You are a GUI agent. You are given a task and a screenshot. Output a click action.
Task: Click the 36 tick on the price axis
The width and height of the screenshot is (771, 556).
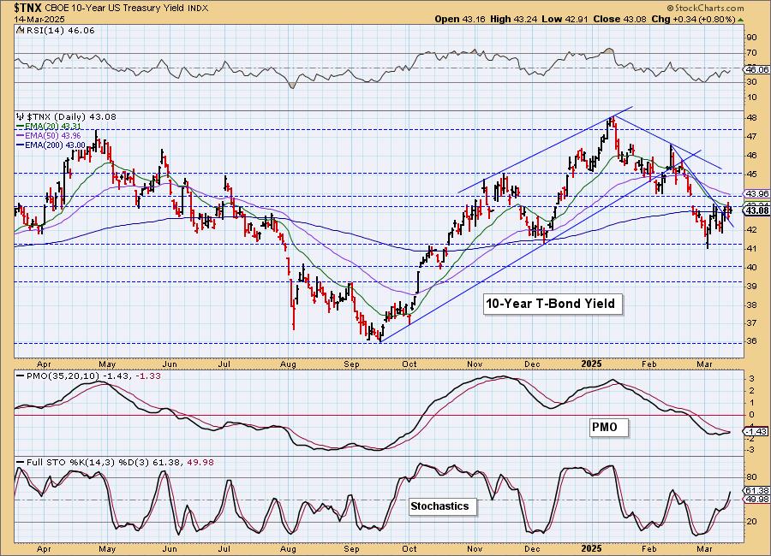click(x=752, y=341)
